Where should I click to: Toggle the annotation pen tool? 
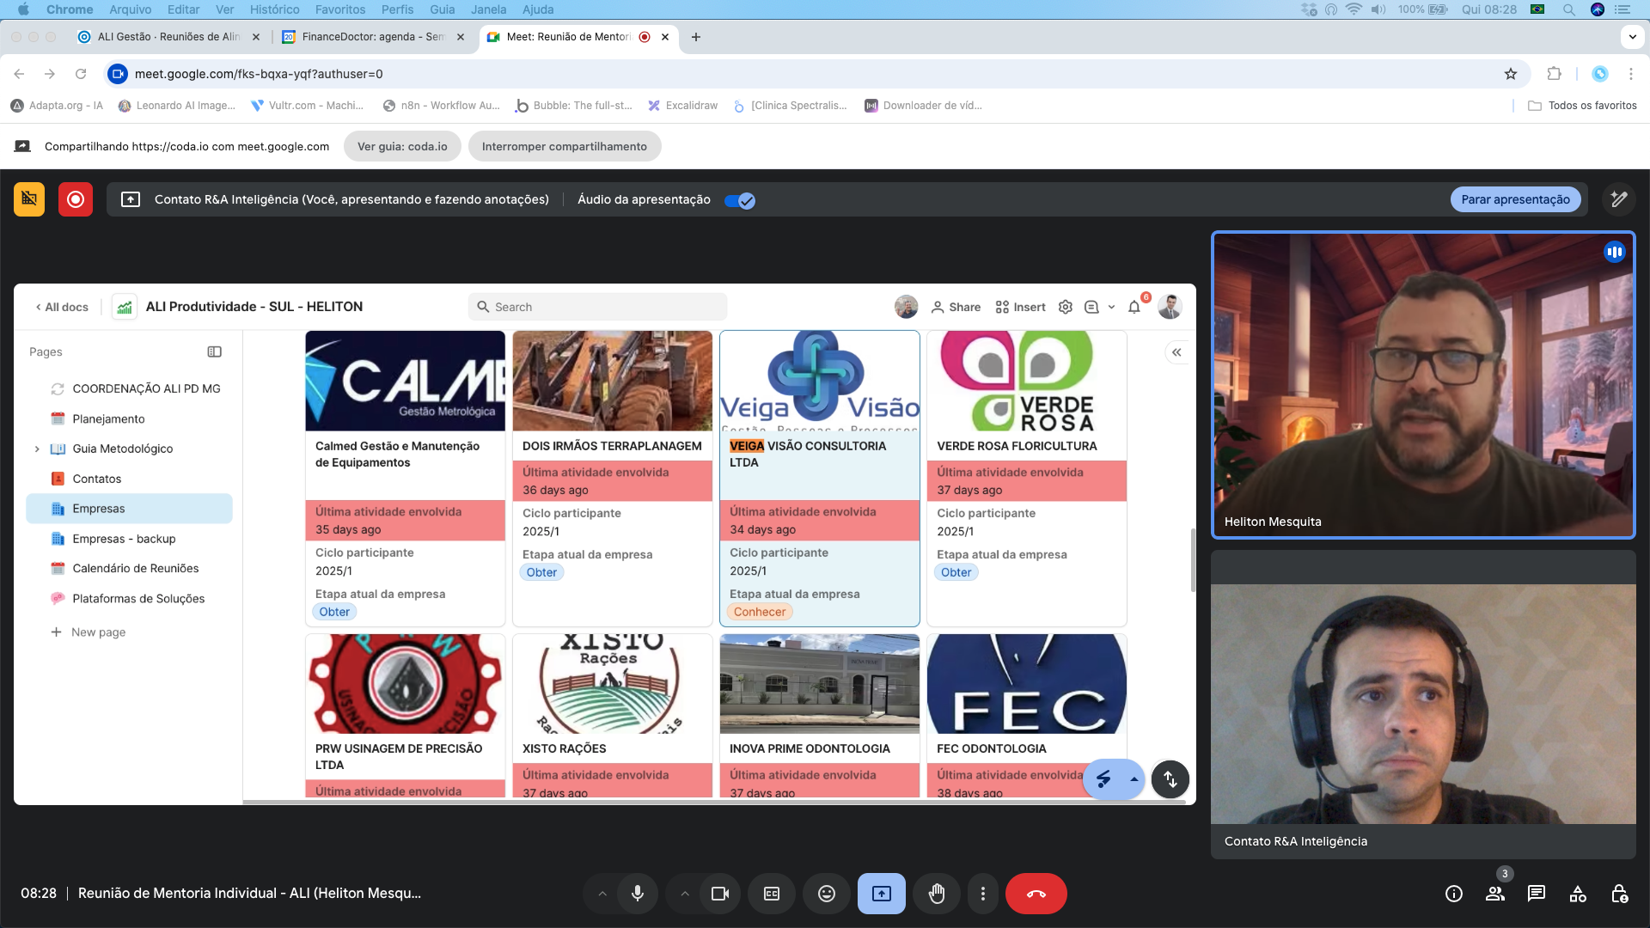click(x=1619, y=199)
